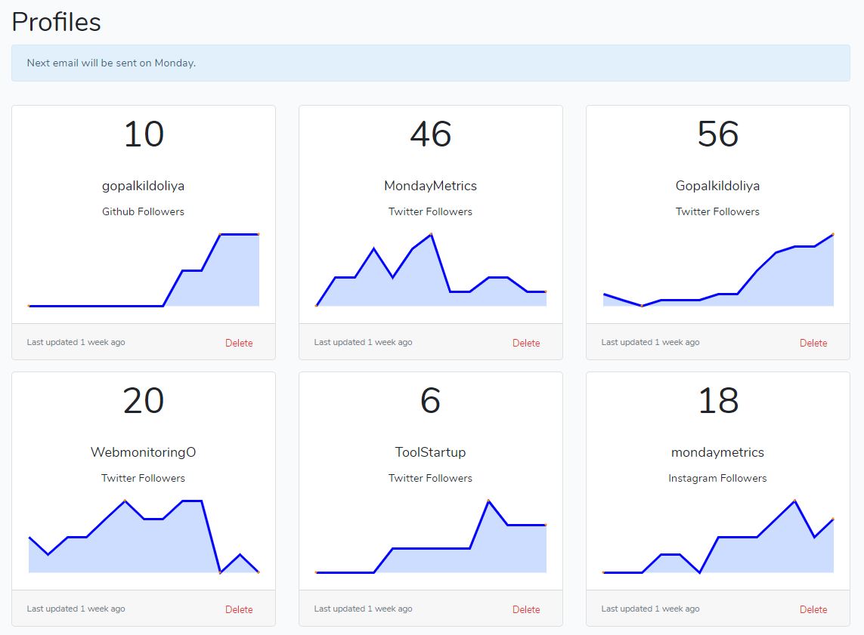Delete the mondaymetrics Instagram profile
The image size is (864, 635).
pos(813,609)
